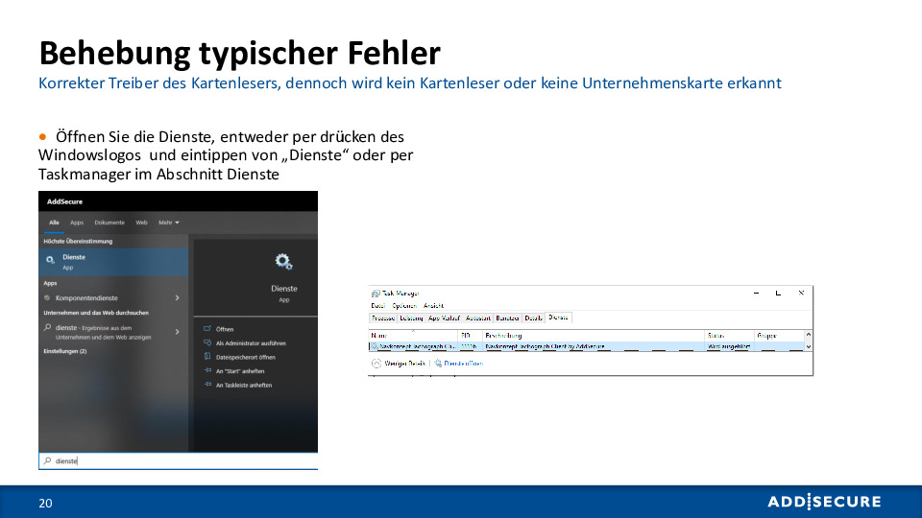Click the Weniger Details collapse arrow icon
The height and width of the screenshot is (518, 922).
click(376, 364)
